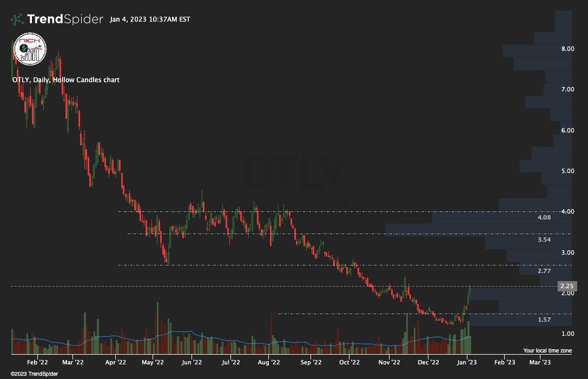Screen dimensions: 588x379
Task: Click the 7.00 price axis label
Action: [x=568, y=89]
